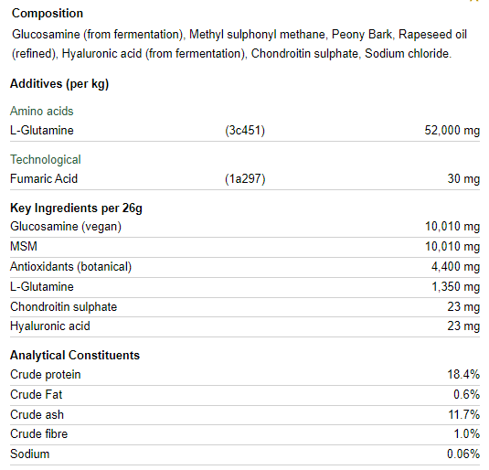Select the MSM ingredient row
Image resolution: width=489 pixels, height=470 pixels.
(x=245, y=247)
